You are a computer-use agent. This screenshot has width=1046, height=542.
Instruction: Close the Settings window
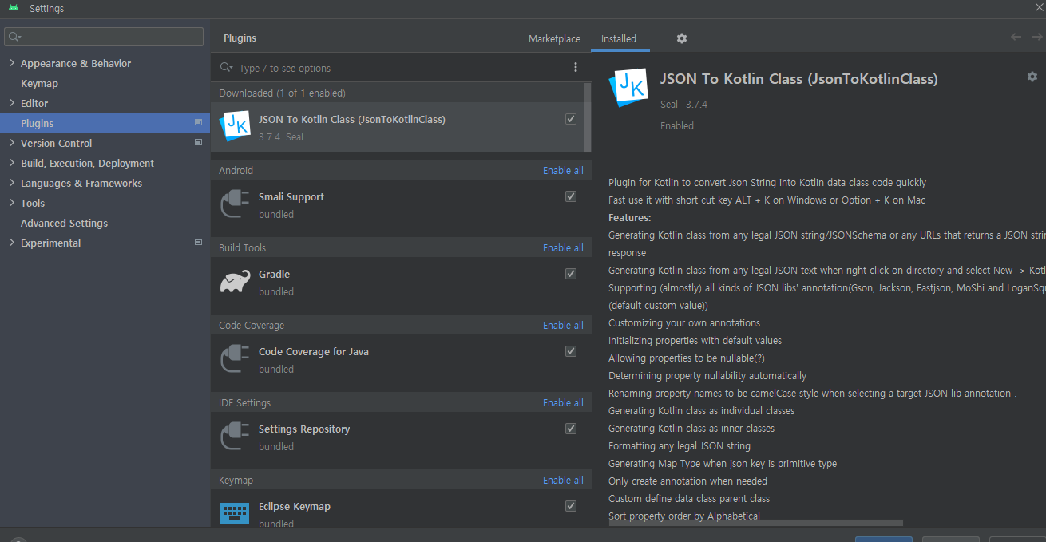click(1038, 7)
